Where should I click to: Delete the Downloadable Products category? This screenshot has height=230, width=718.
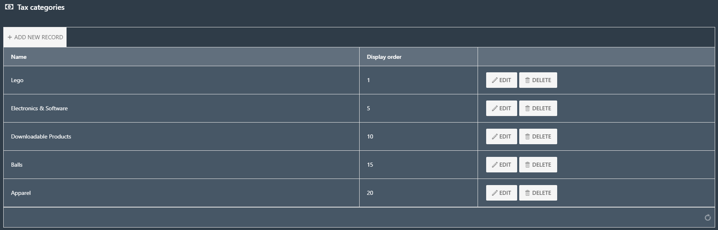tap(538, 136)
